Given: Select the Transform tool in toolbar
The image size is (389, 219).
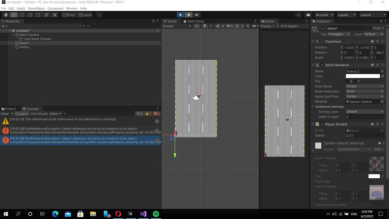Looking at the screenshot, I should [46, 15].
